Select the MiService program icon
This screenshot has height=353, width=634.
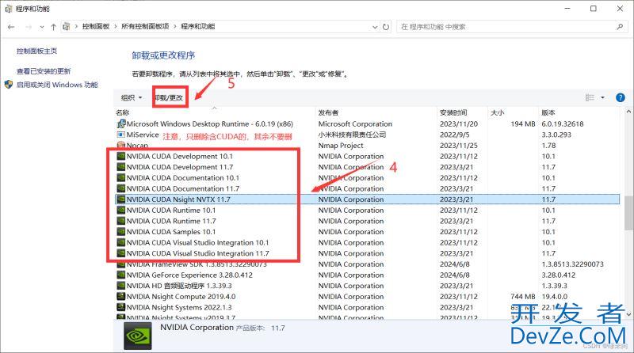point(120,135)
